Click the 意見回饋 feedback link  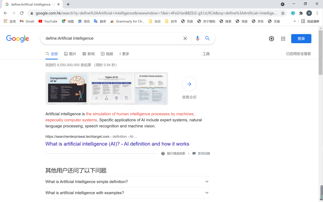point(201,154)
